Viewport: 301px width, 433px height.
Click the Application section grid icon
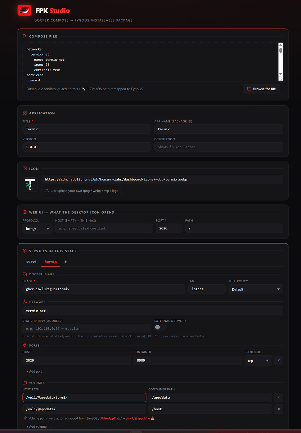24,113
